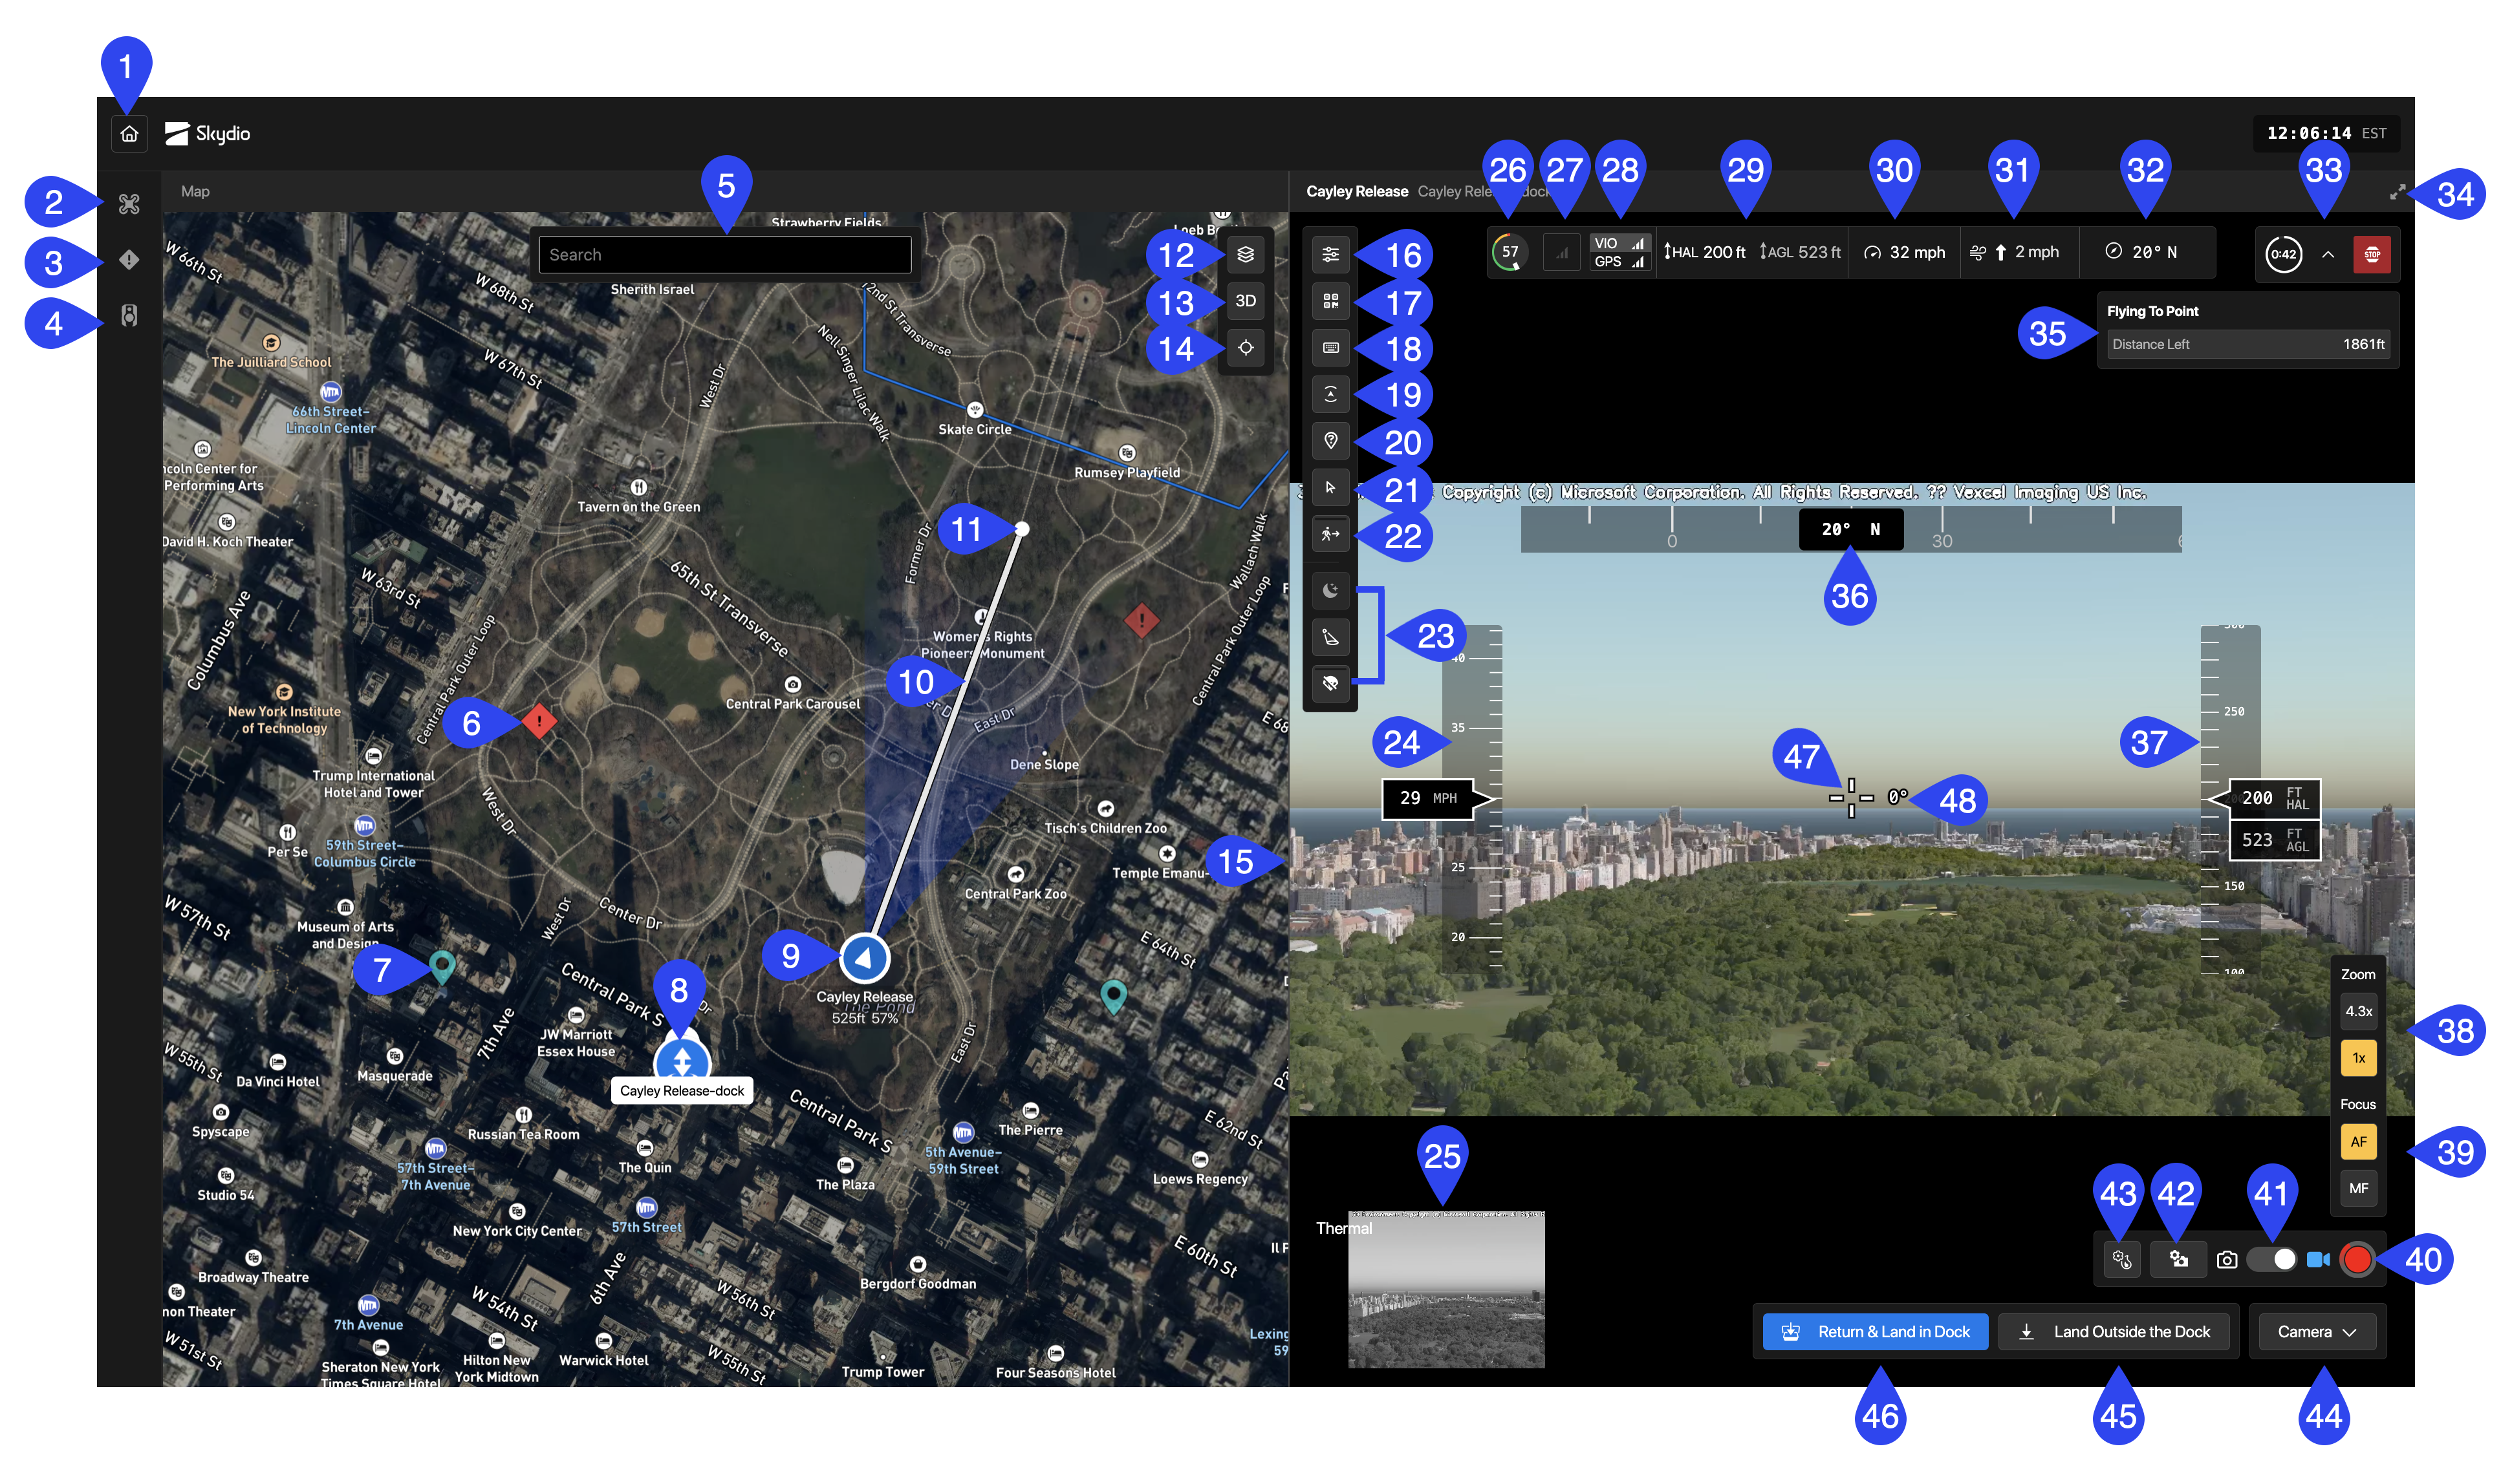This screenshot has width=2512, height=1484.
Task: Click Land Outside the Dock
Action: [2115, 1331]
